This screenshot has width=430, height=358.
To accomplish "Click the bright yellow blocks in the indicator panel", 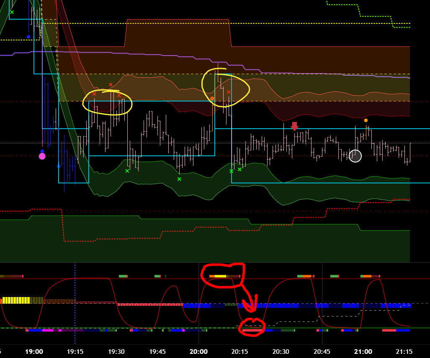I will pyautogui.click(x=17, y=300).
